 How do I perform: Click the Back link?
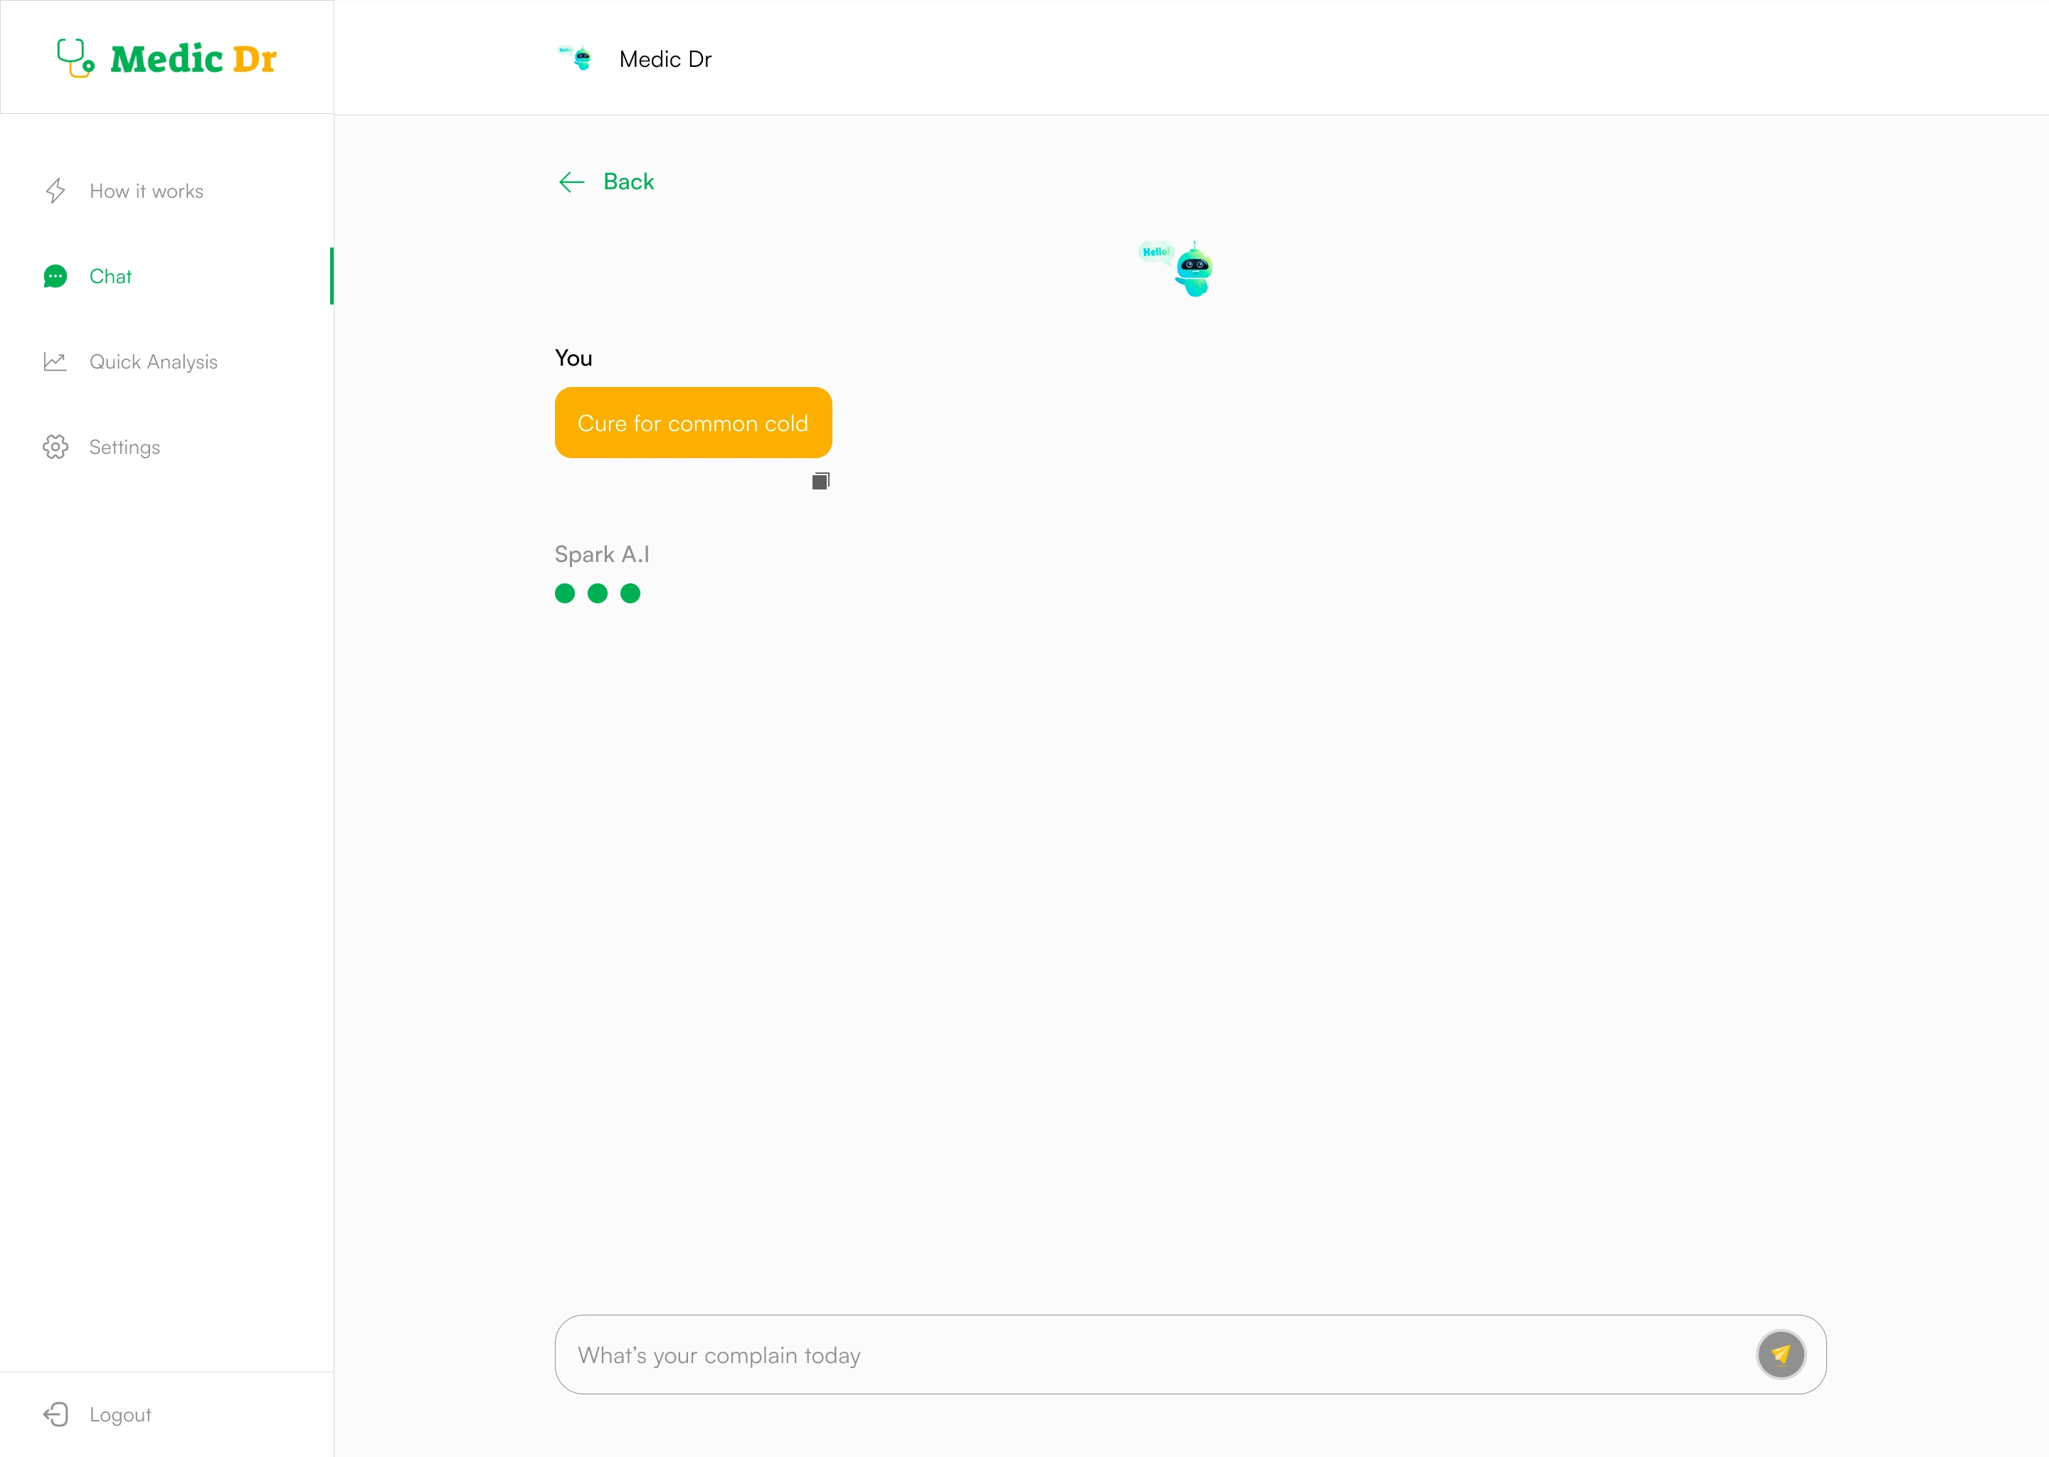(x=629, y=182)
